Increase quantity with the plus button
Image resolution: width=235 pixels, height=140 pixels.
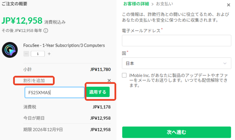coord(49,54)
